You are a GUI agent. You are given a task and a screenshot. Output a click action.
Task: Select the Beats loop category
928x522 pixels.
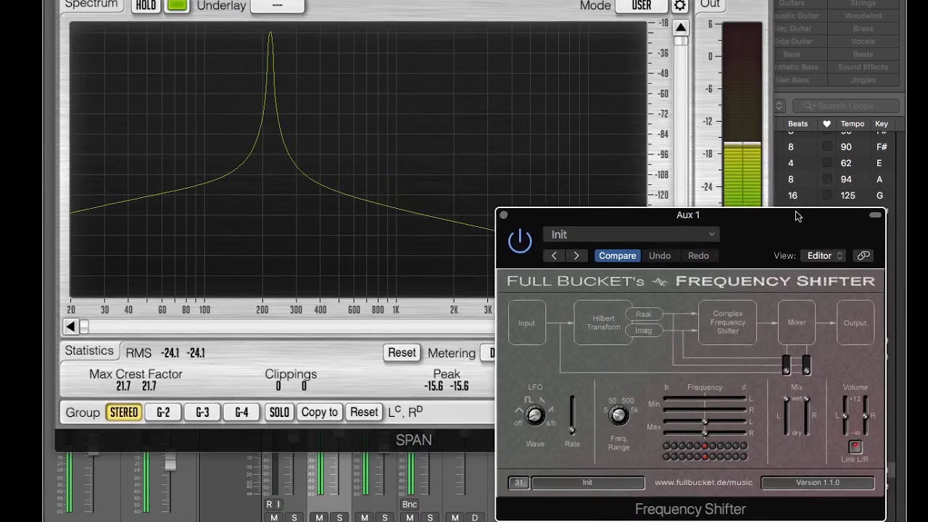coord(863,54)
